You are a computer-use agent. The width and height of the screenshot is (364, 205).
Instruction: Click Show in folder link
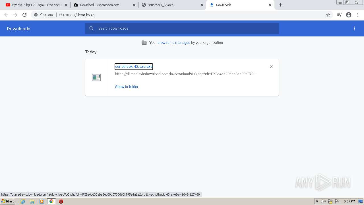pyautogui.click(x=127, y=87)
